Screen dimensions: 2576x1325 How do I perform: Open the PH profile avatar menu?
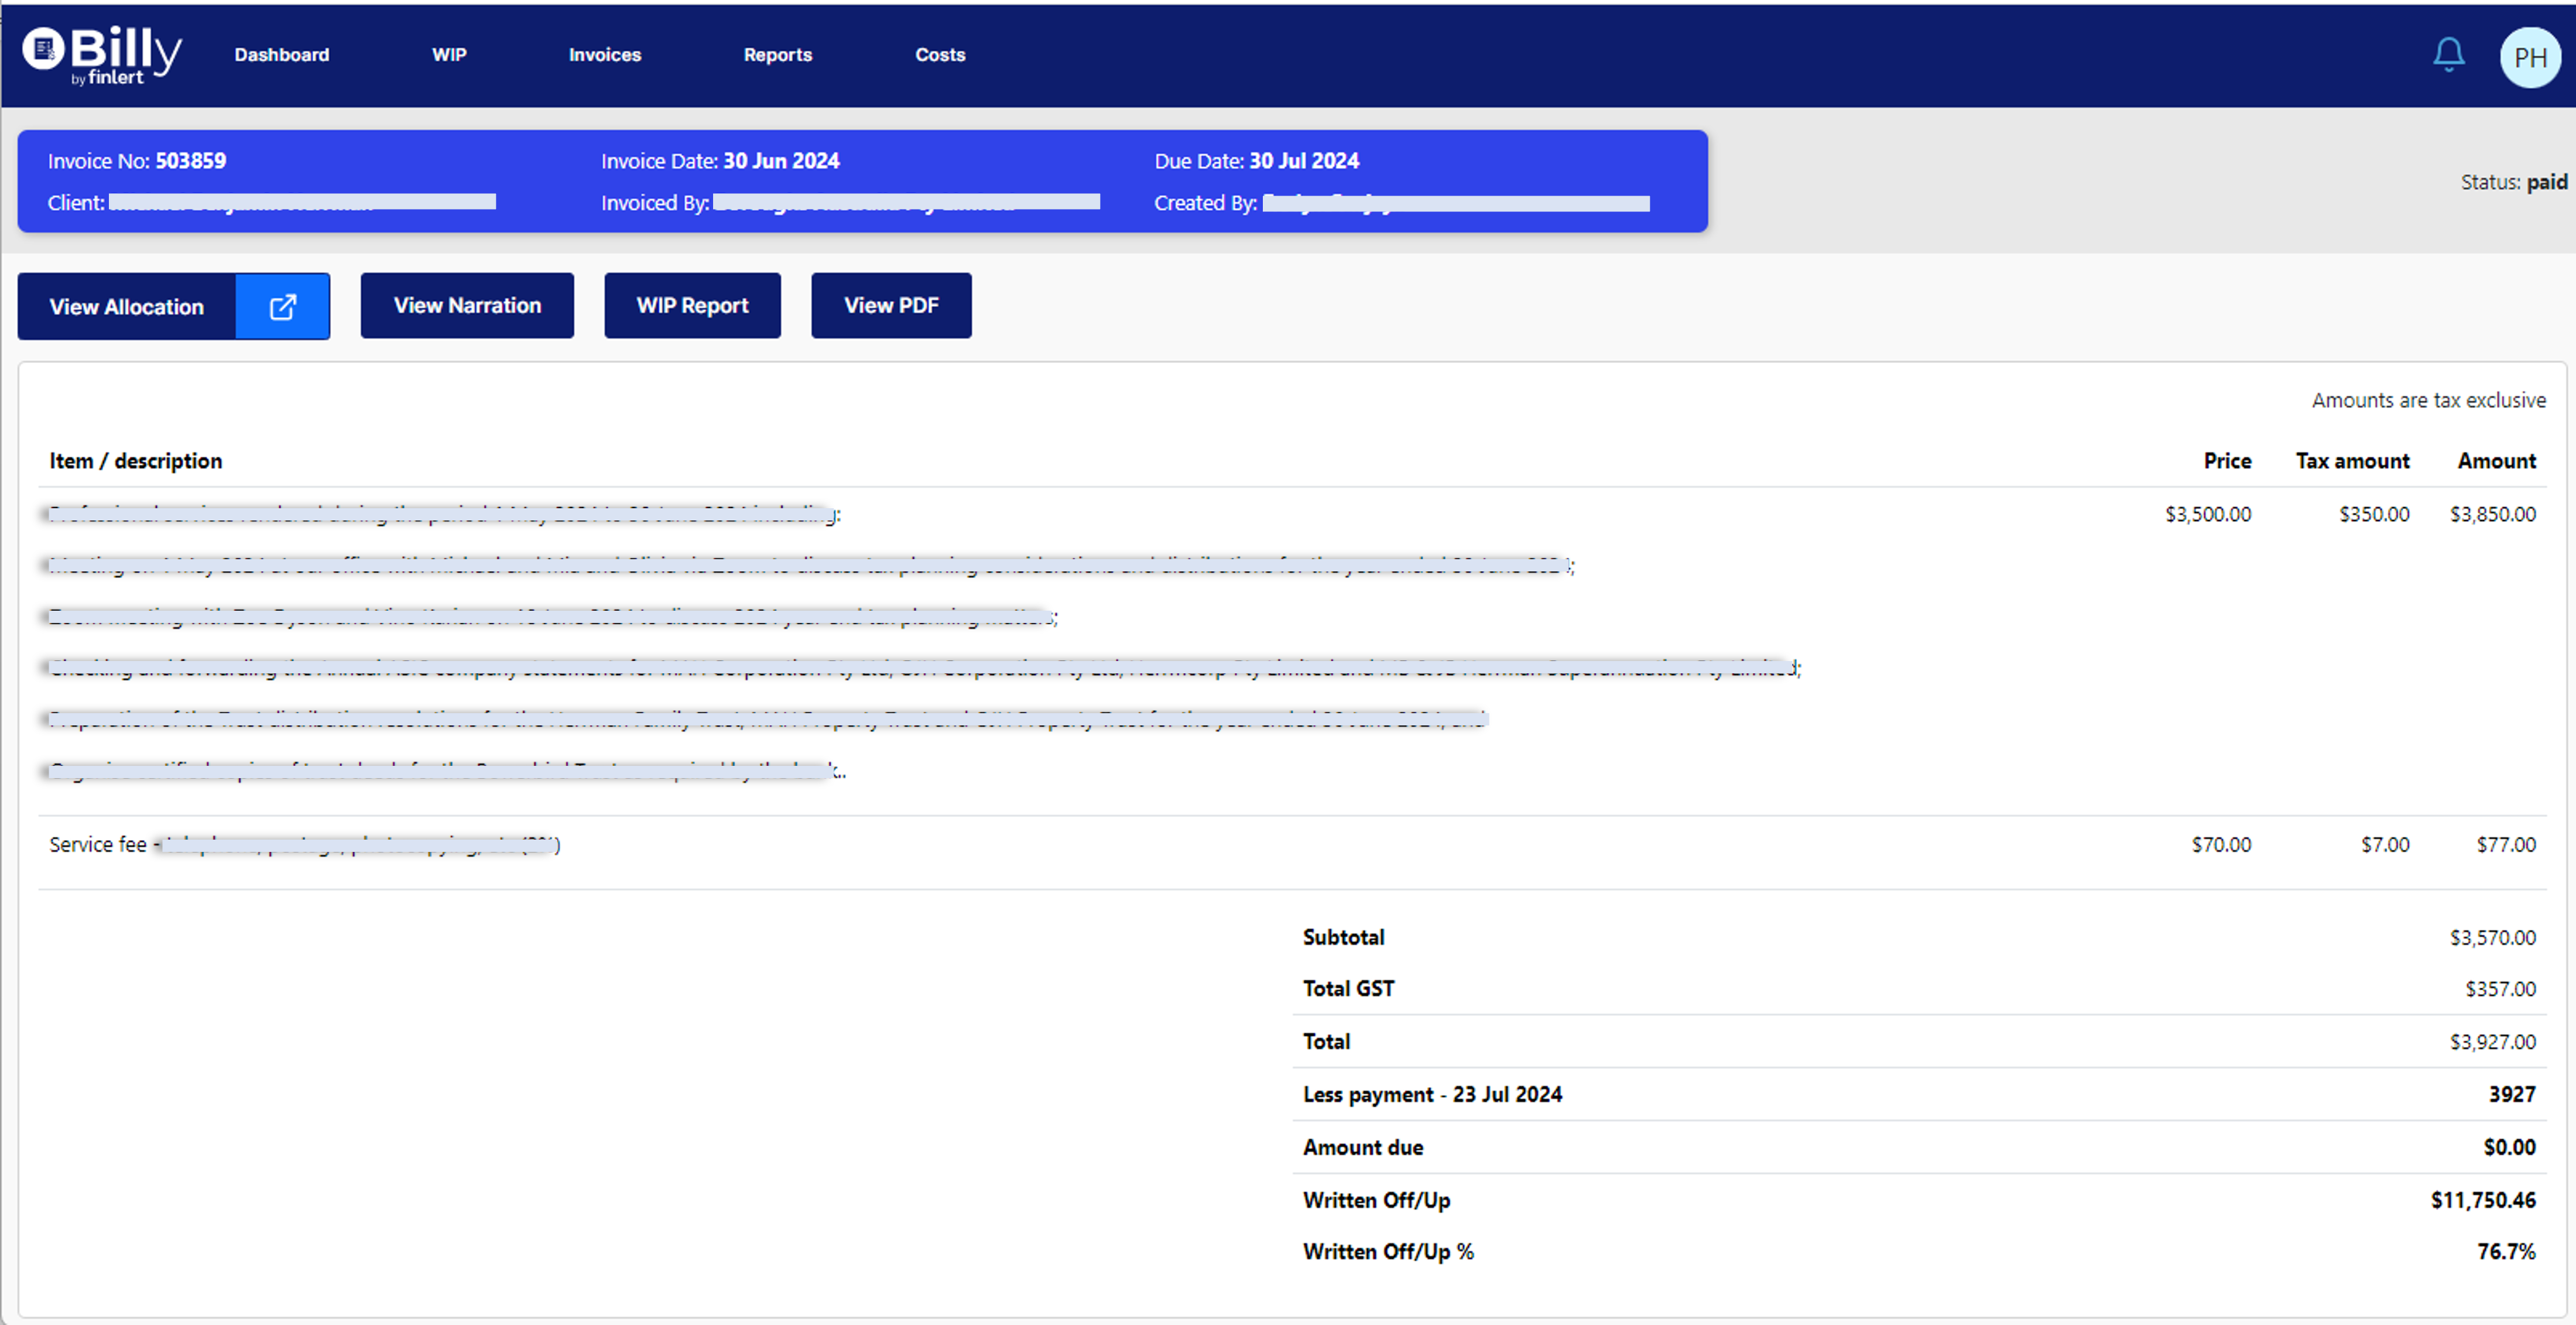click(x=2529, y=57)
